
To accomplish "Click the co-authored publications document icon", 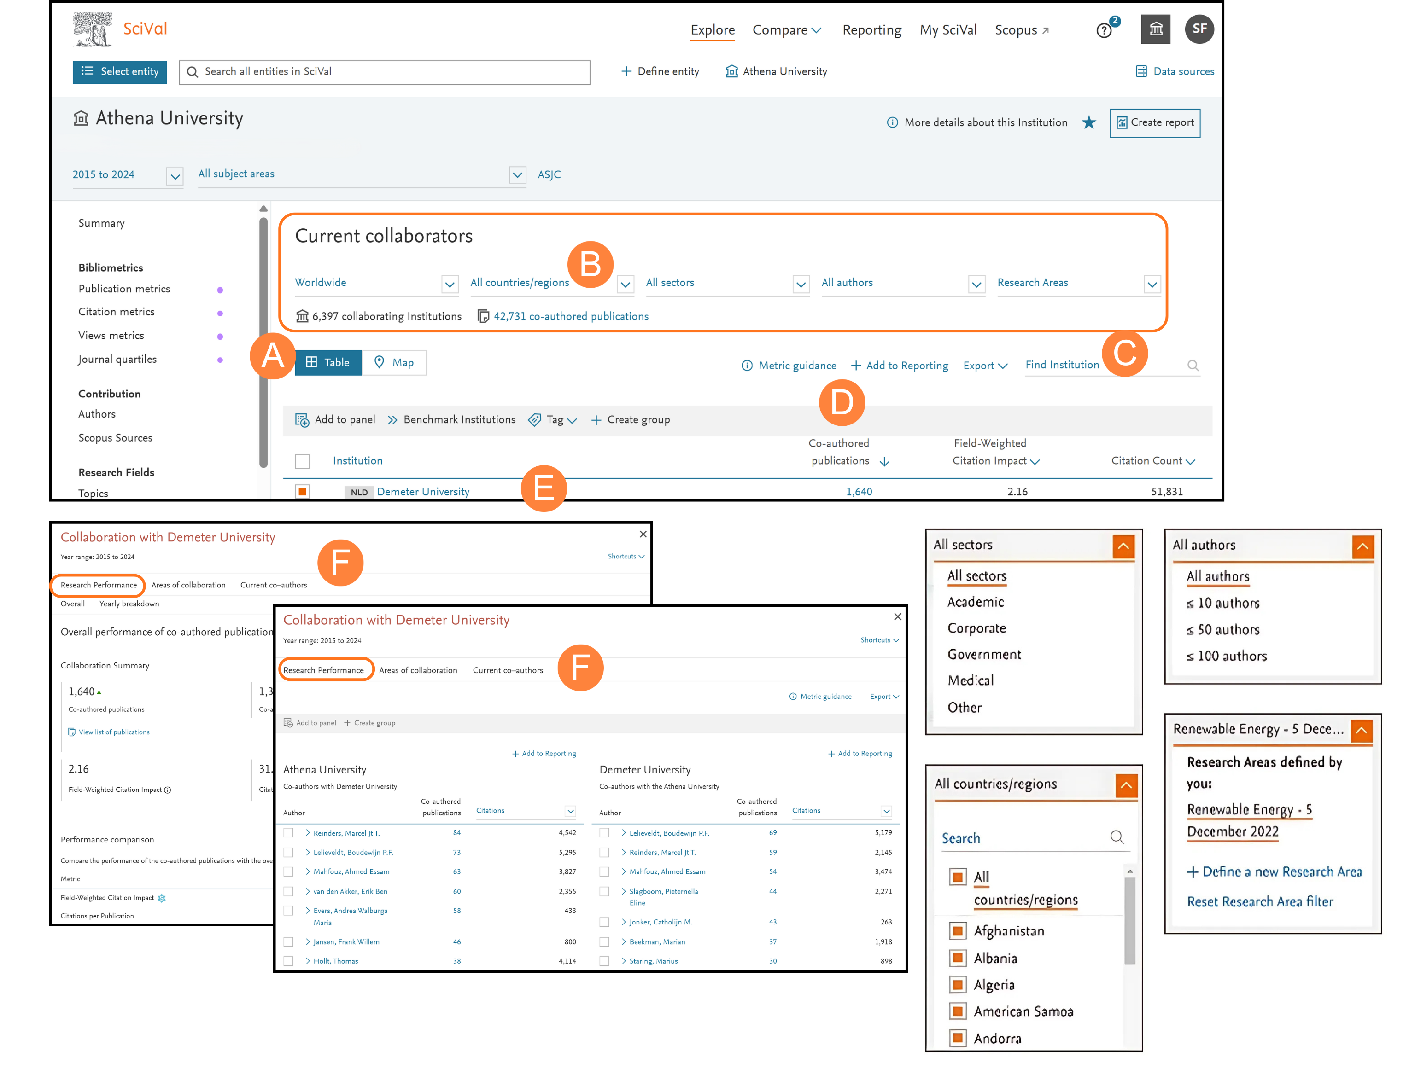I will 484,316.
